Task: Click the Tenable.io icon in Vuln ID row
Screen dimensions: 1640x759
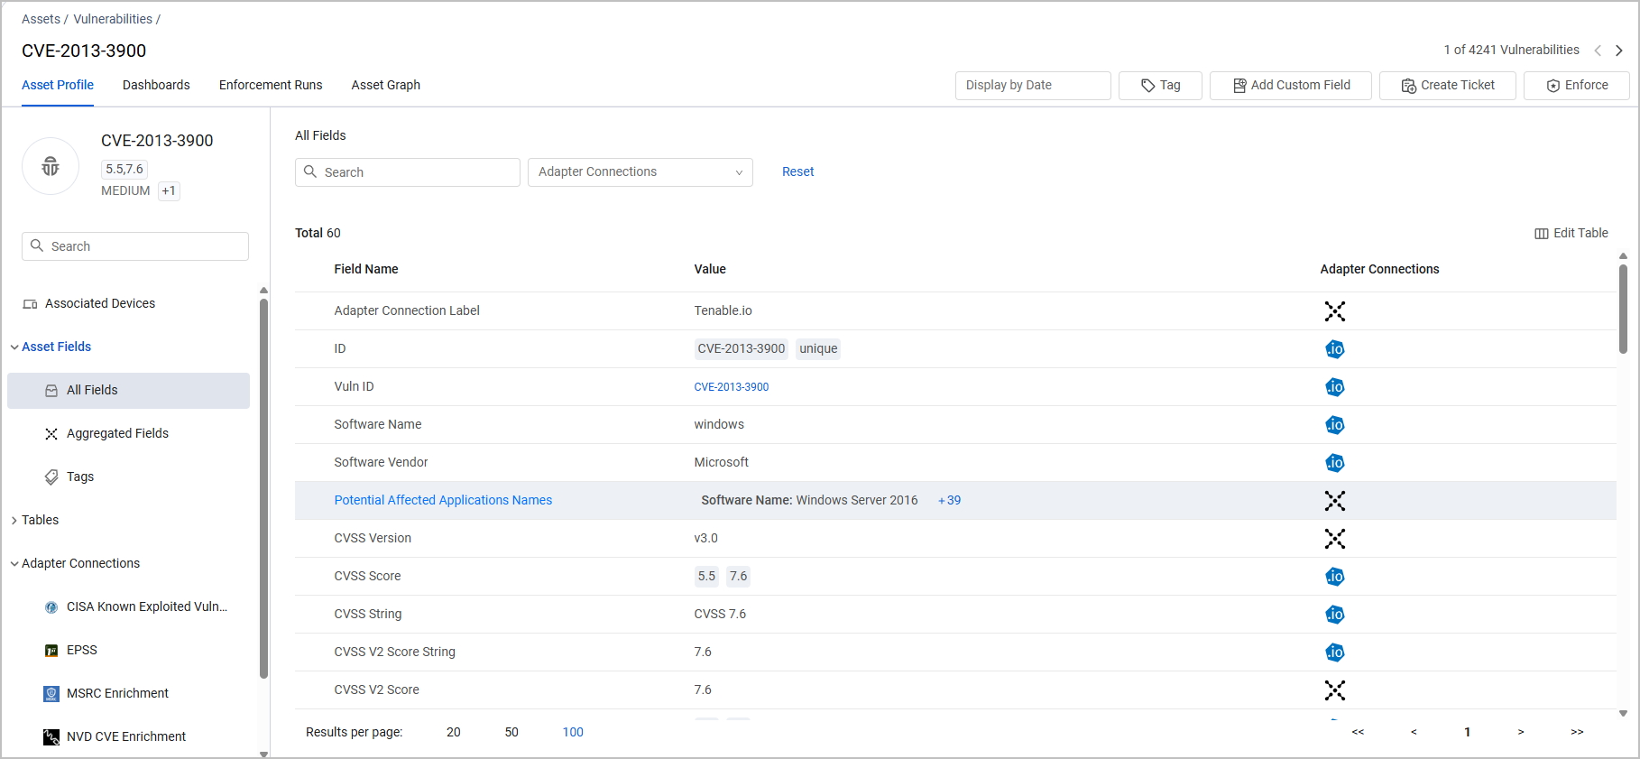Action: [1334, 387]
